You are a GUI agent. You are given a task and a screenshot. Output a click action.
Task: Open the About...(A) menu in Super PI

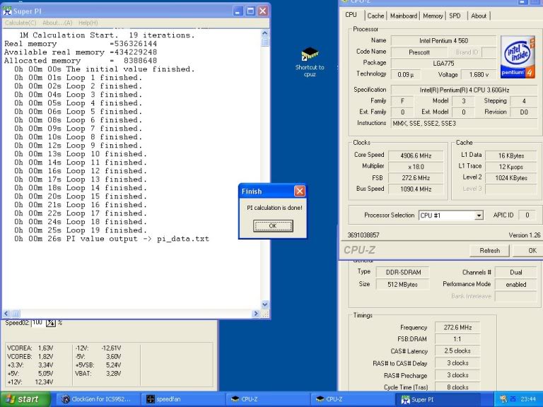tap(57, 23)
